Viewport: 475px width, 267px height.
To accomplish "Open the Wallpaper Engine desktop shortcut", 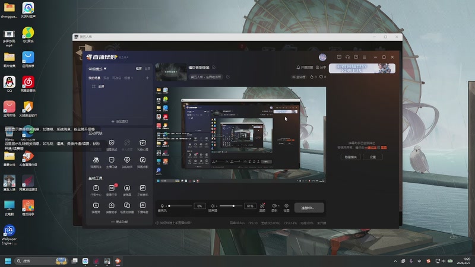I will pos(9,234).
